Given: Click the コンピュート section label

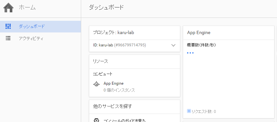Looking at the screenshot, I should [x=103, y=74].
